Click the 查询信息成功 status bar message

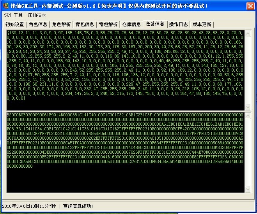(78, 206)
